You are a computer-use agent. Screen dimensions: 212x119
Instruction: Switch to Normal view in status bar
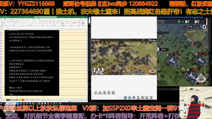(70, 102)
